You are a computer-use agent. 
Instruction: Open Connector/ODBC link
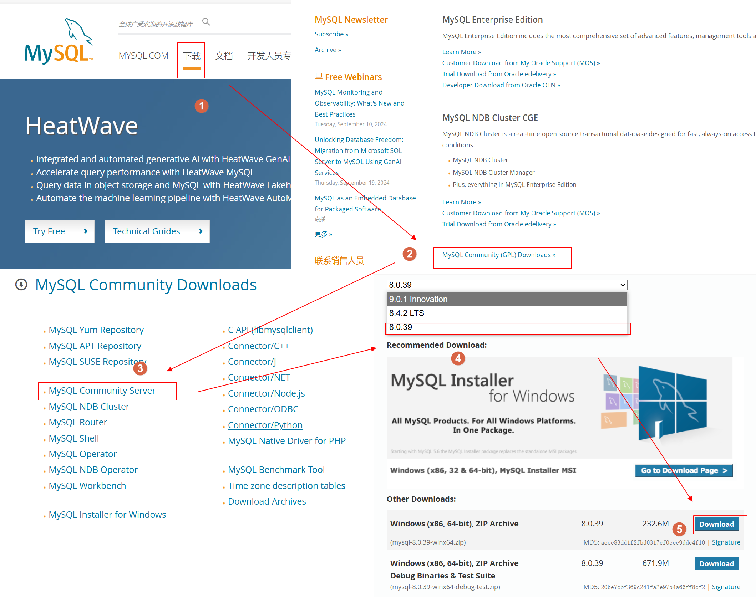point(263,409)
